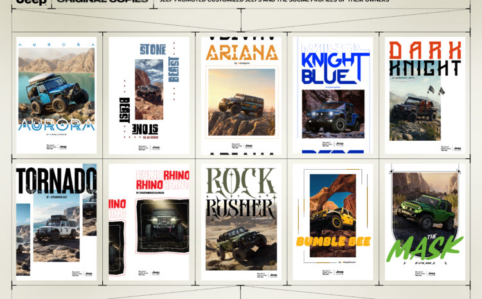Viewport: 482px width, 299px height.
Task: Open the Ariana sunset jeep photo
Action: 242,102
